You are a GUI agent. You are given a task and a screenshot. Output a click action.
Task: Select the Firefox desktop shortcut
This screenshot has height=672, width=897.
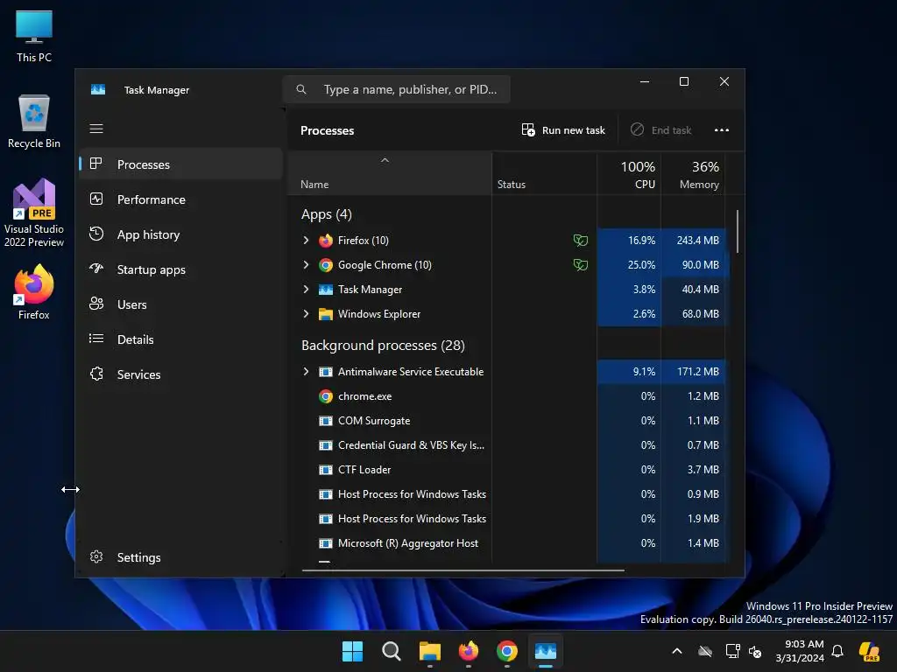pyautogui.click(x=34, y=292)
